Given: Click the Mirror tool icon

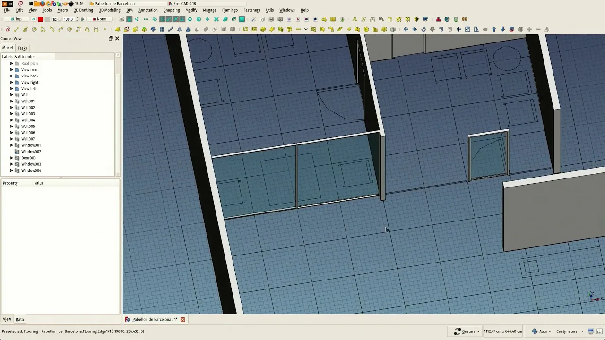Looking at the screenshot, I should pyautogui.click(x=458, y=29).
